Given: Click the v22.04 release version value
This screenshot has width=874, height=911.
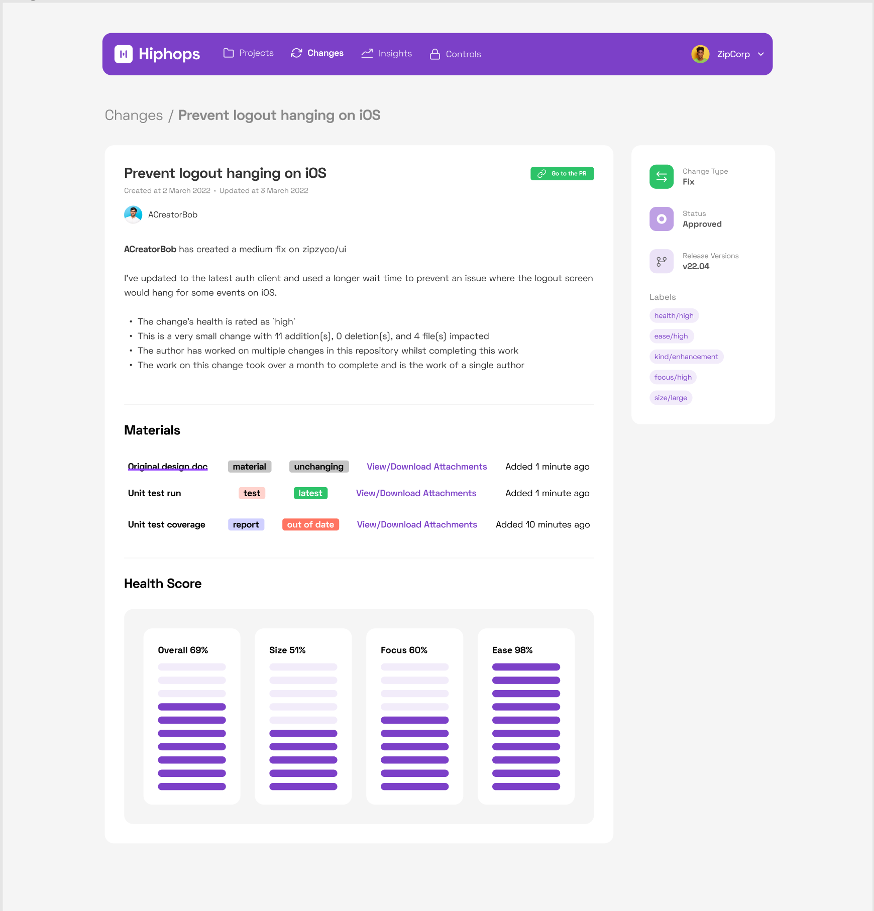Looking at the screenshot, I should click(696, 266).
